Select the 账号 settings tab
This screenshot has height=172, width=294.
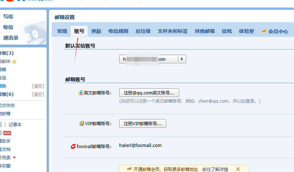click(79, 31)
